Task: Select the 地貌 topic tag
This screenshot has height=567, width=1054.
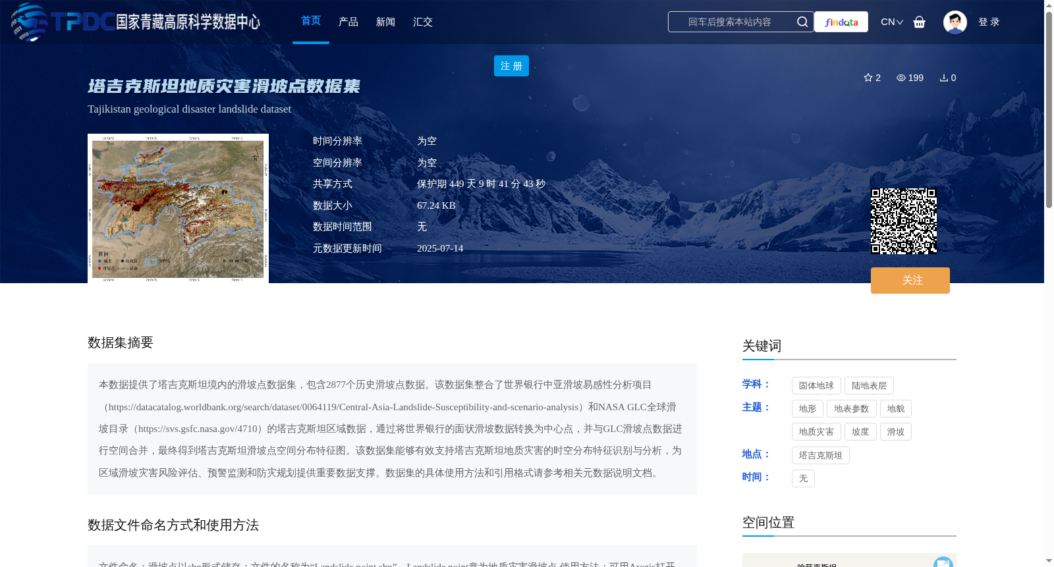Action: 896,409
